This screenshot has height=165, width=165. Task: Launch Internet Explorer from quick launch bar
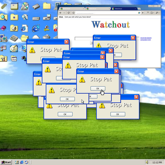click(x=22, y=162)
